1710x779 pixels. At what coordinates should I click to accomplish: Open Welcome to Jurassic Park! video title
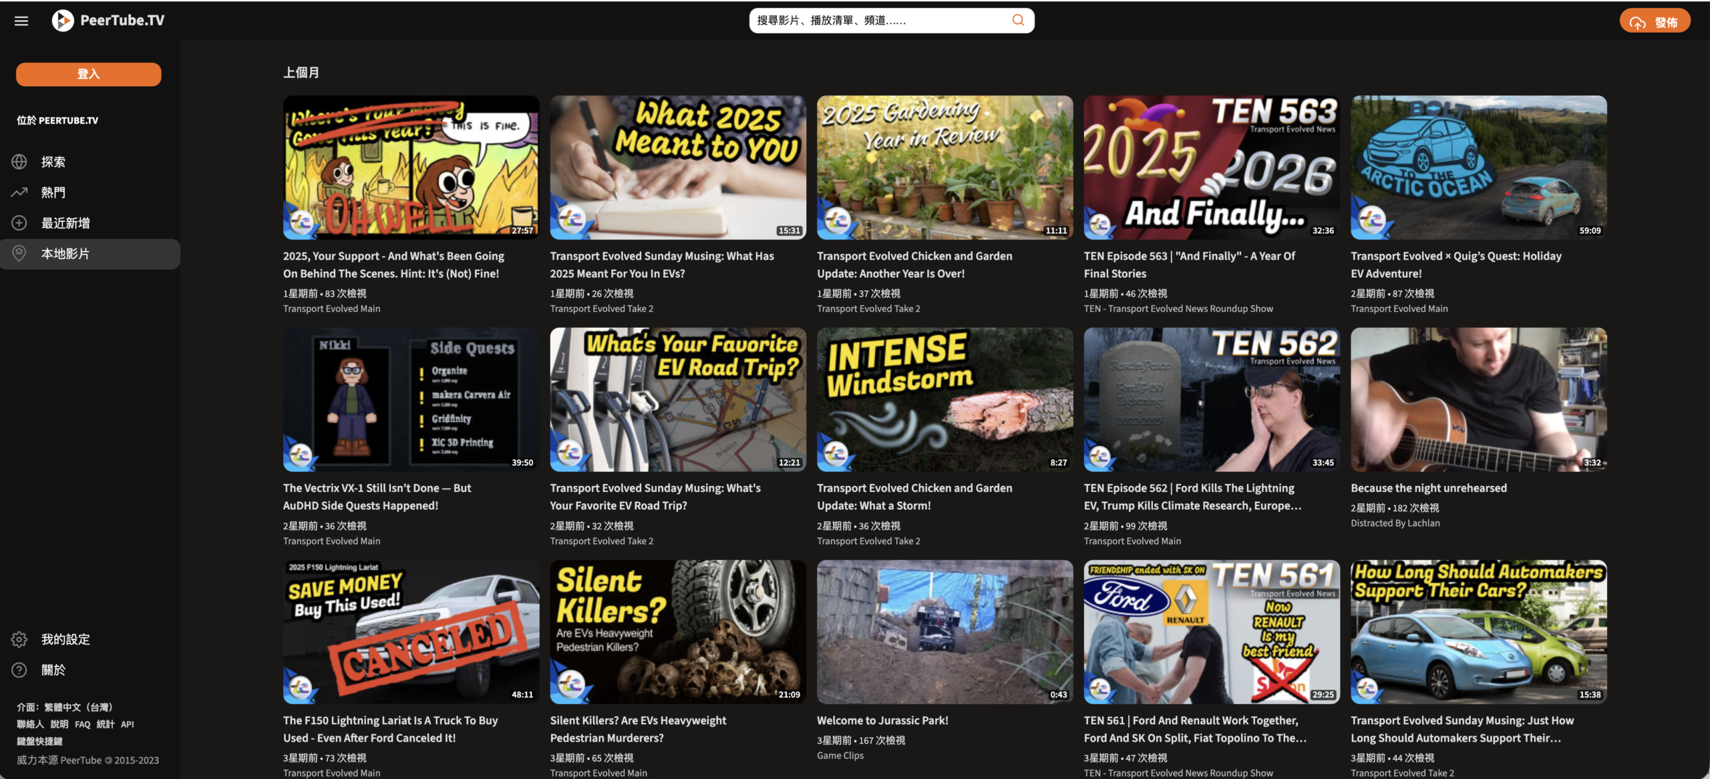(882, 720)
